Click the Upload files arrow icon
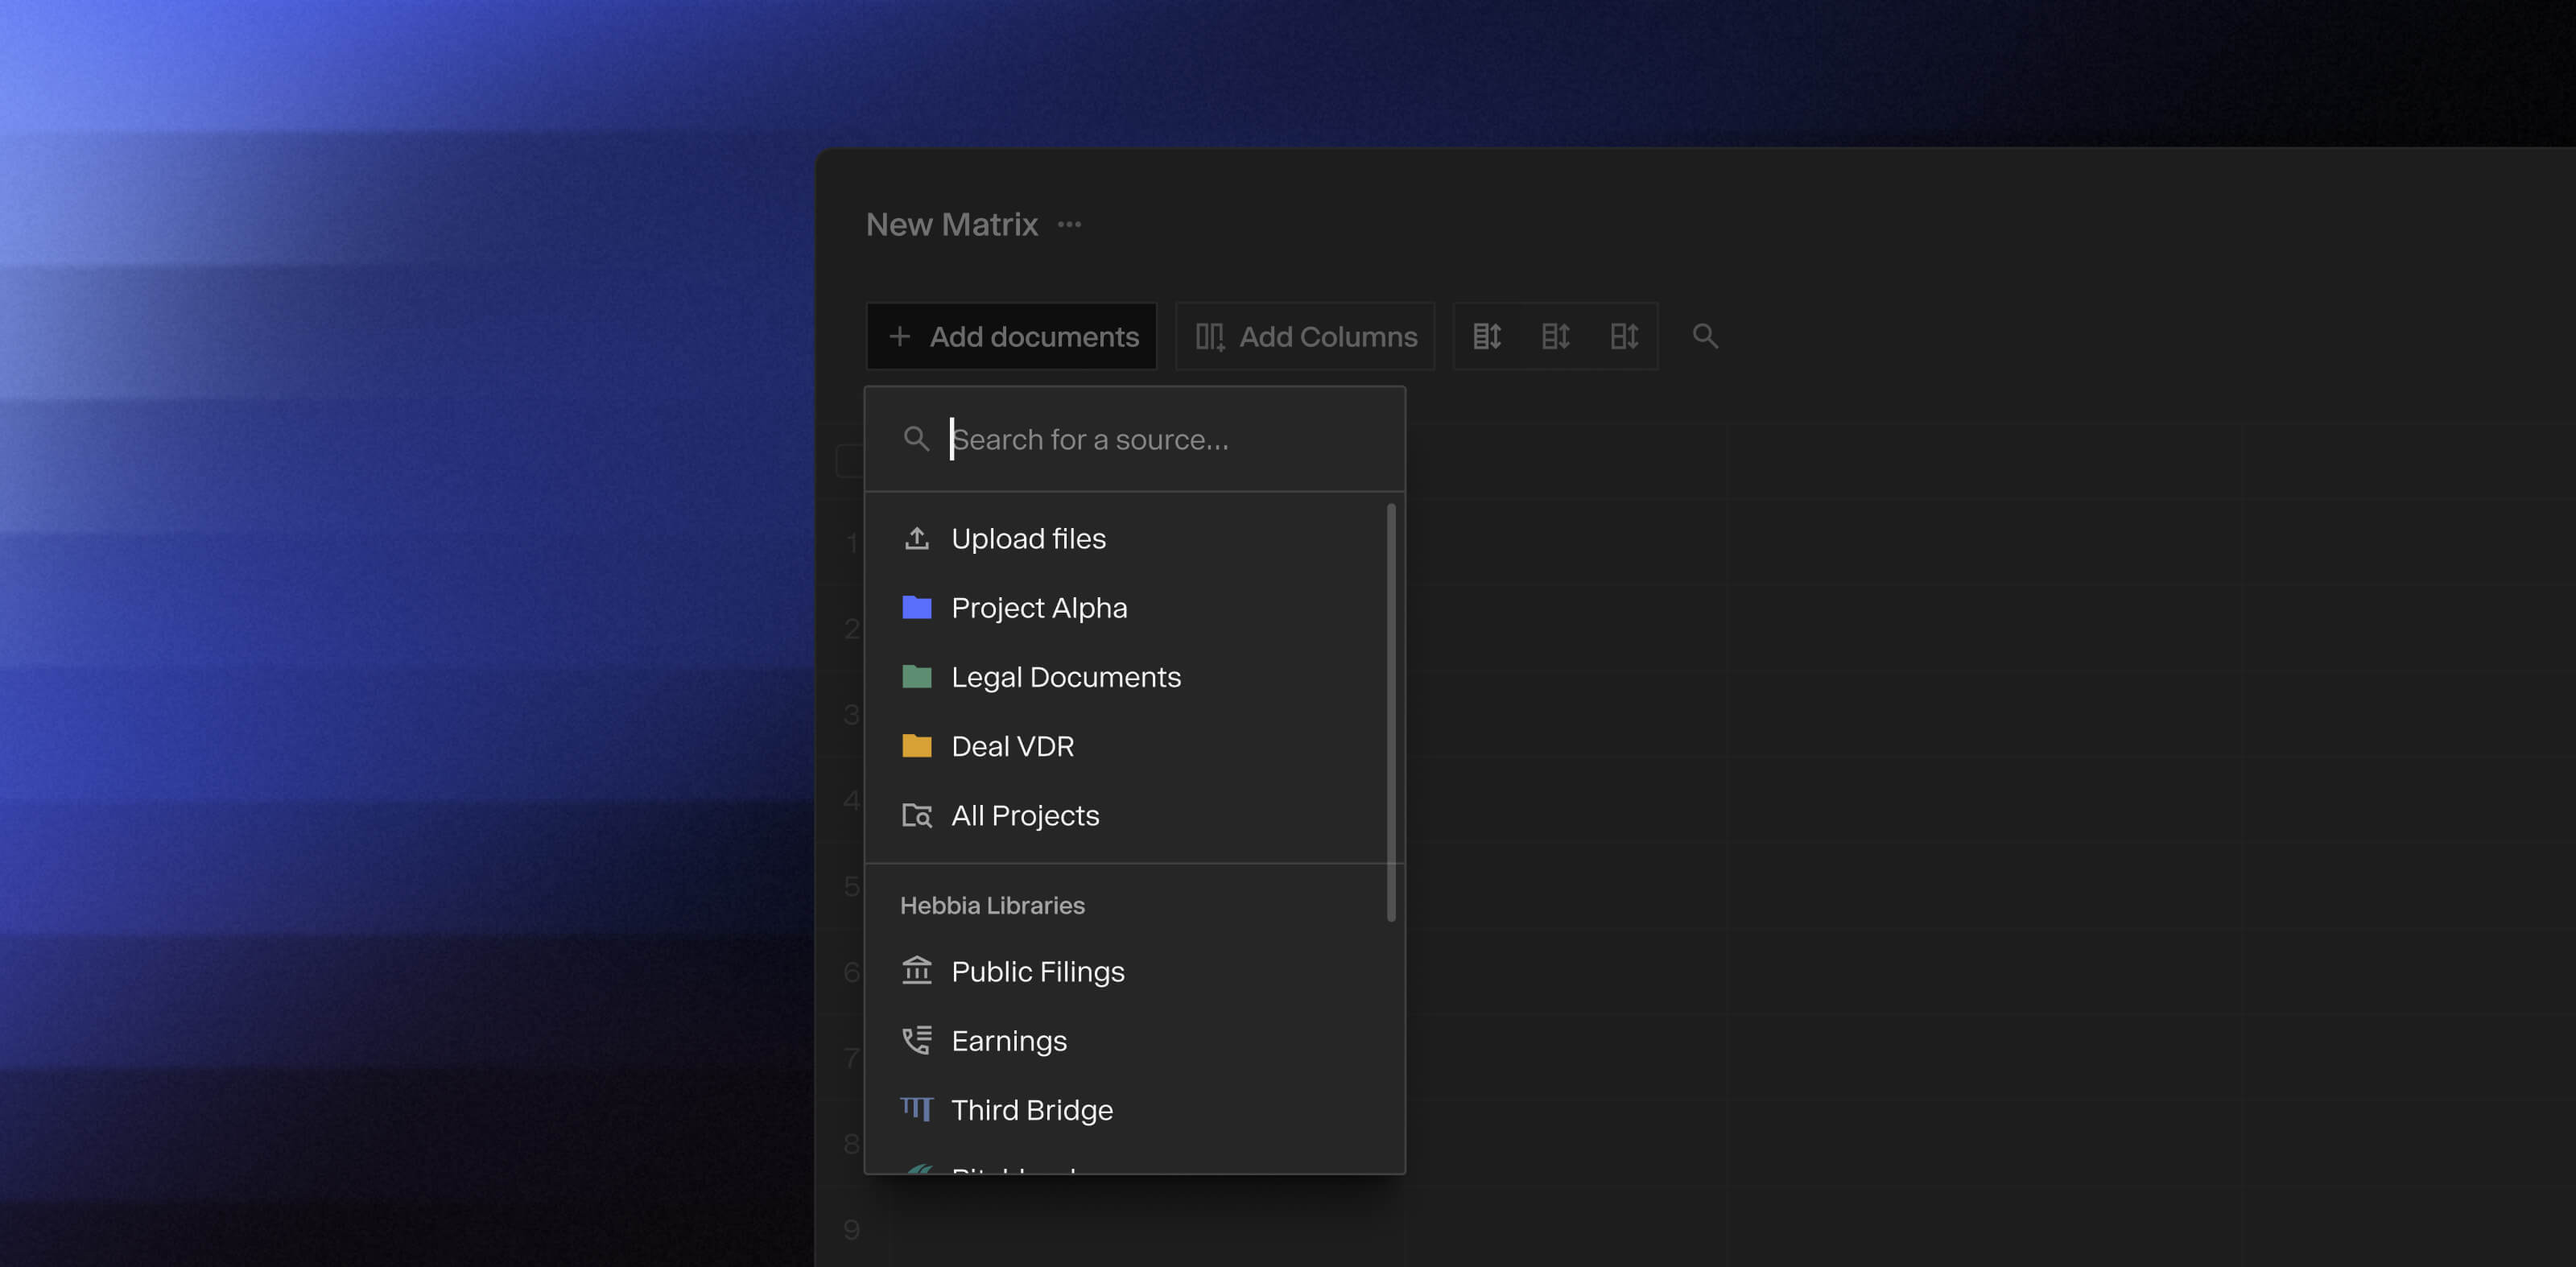The height and width of the screenshot is (1267, 2576). tap(916, 537)
